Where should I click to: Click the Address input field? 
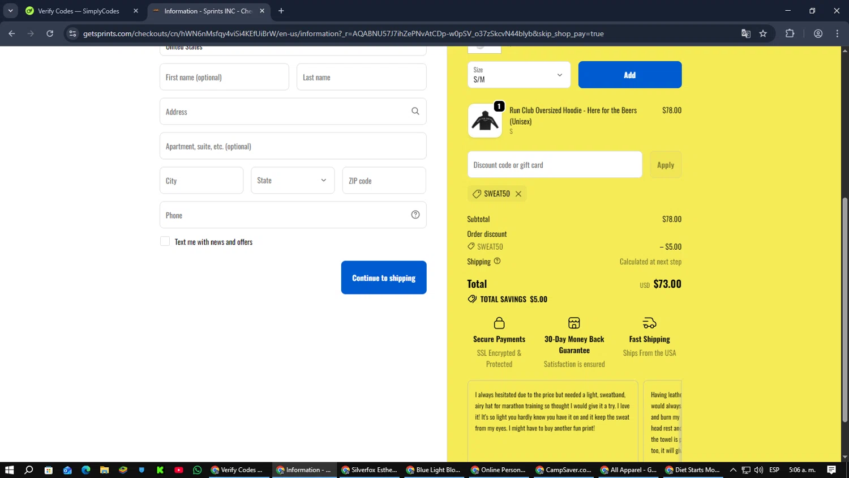(293, 112)
